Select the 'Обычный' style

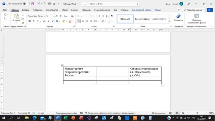click(125, 19)
